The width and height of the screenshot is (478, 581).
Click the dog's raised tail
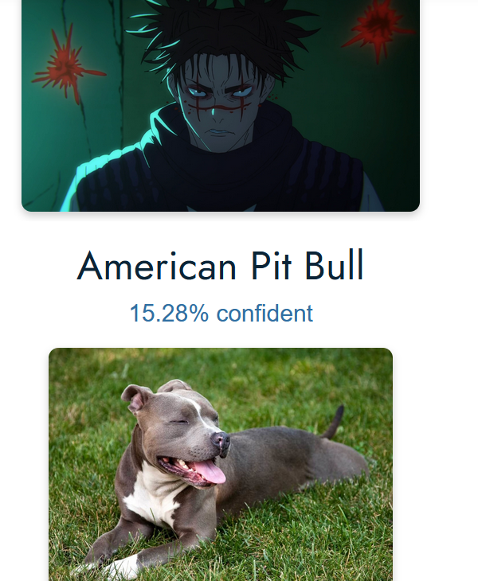333,423
